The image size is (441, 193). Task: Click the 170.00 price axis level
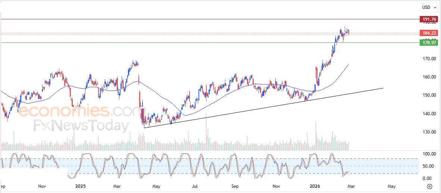(429, 59)
